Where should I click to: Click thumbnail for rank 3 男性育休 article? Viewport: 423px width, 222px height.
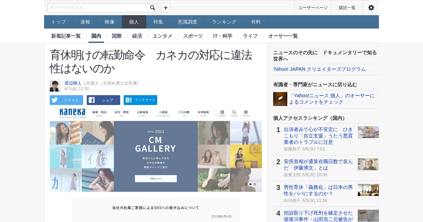pos(368,190)
